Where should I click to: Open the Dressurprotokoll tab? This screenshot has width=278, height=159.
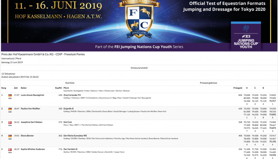point(139,68)
